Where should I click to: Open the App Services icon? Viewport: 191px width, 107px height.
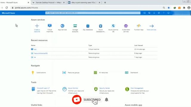click(62, 26)
